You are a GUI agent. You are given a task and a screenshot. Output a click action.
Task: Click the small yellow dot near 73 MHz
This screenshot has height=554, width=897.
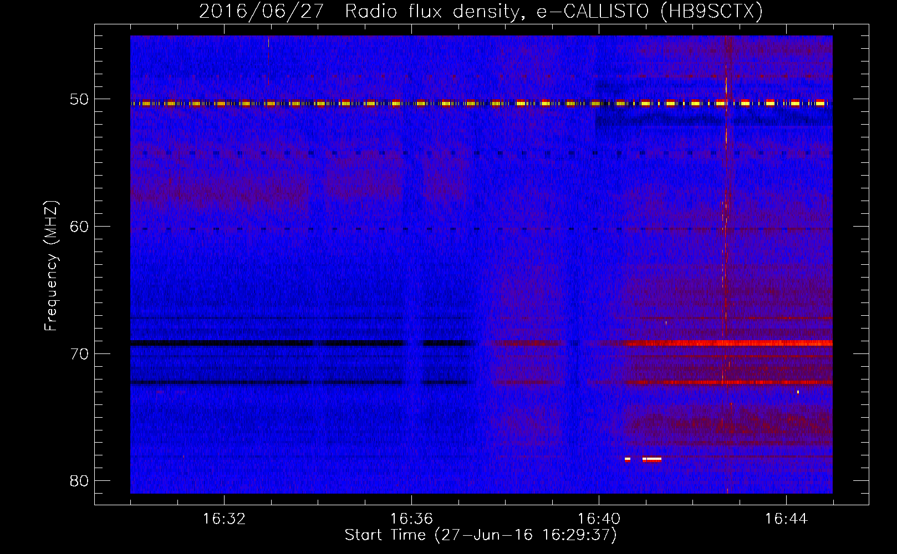pyautogui.click(x=798, y=392)
